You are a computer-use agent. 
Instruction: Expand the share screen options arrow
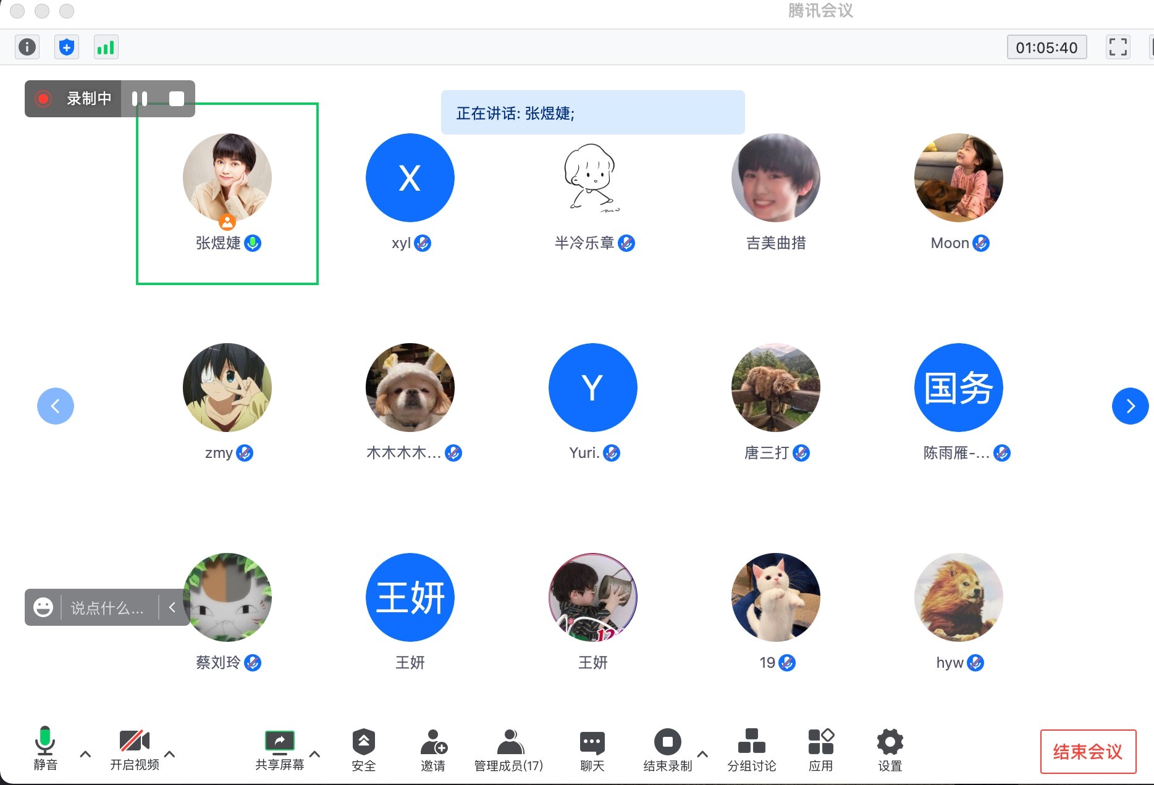314,754
